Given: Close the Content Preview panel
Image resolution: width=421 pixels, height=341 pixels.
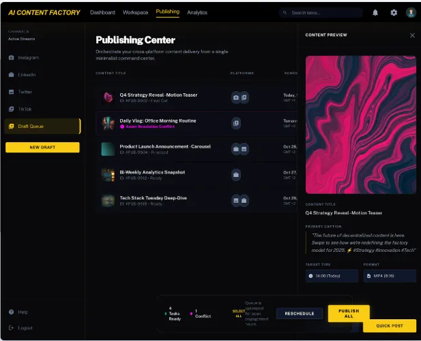Looking at the screenshot, I should pos(412,35).
